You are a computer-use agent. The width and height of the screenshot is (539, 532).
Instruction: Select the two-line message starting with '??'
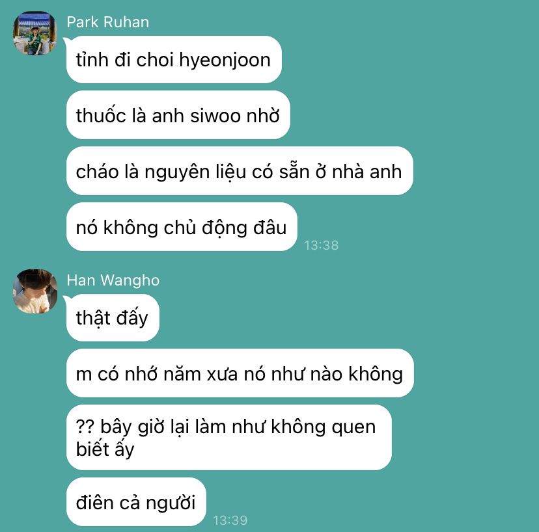pos(229,437)
